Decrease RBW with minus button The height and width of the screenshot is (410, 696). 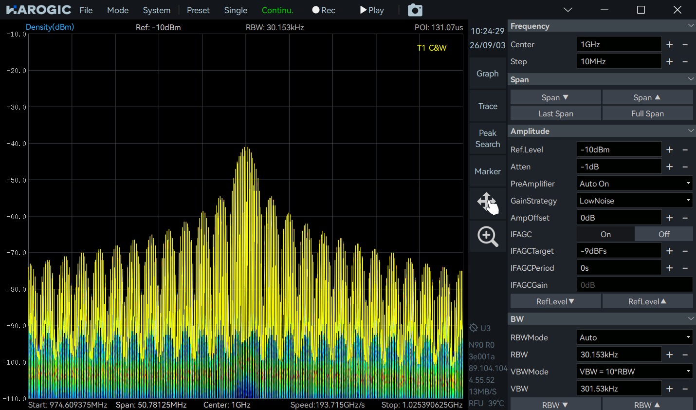tap(685, 354)
